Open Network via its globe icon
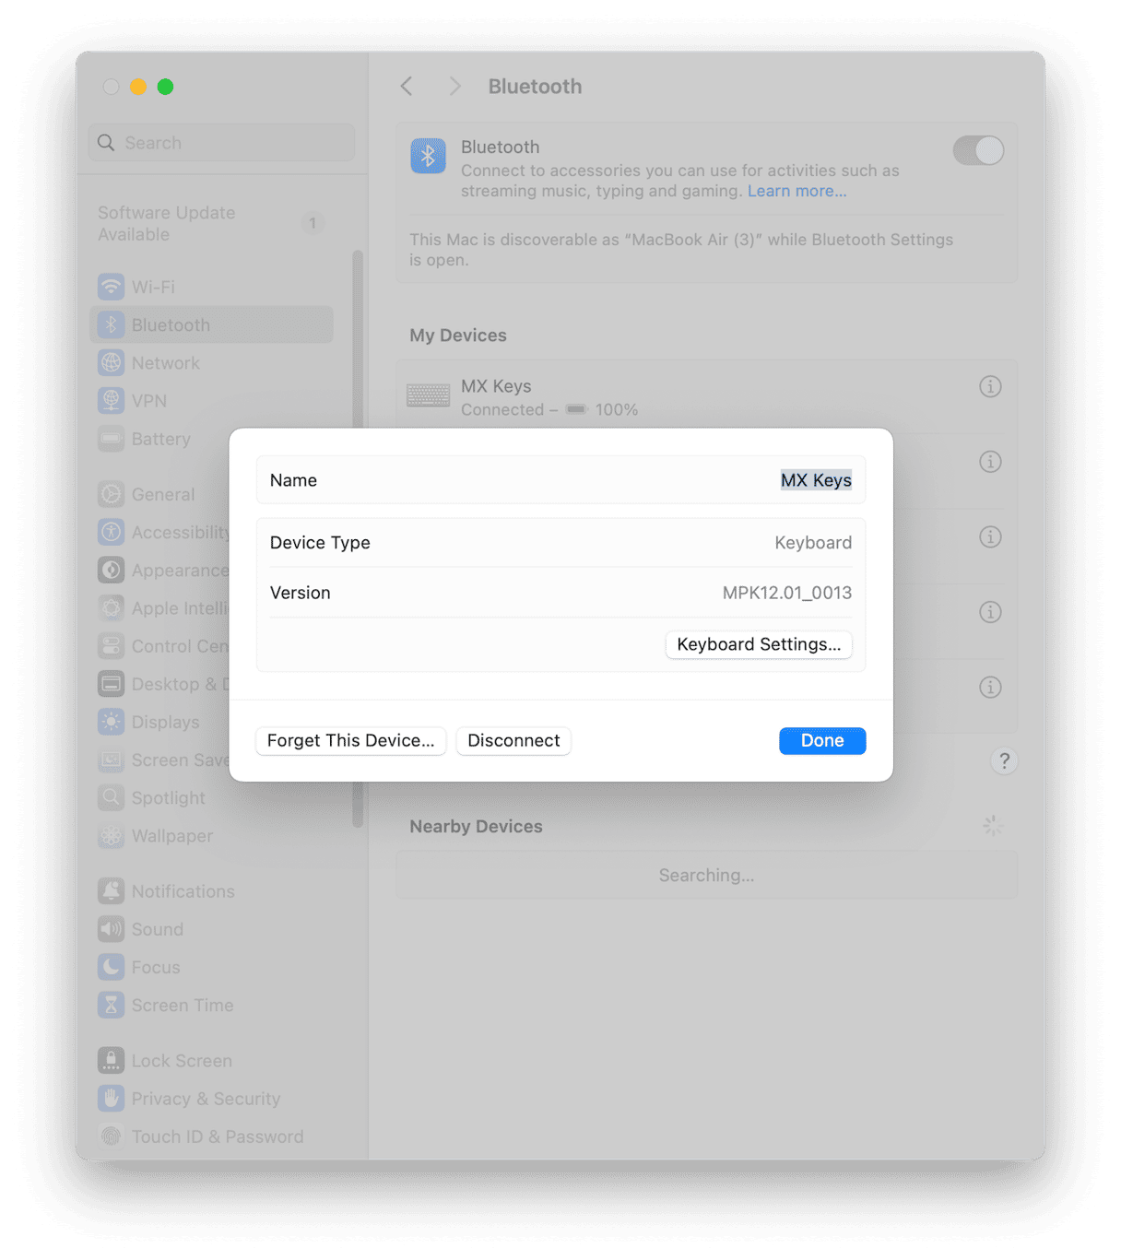1121x1260 pixels. [x=111, y=362]
